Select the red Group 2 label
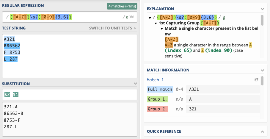The image size is (270, 139). coord(157,109)
